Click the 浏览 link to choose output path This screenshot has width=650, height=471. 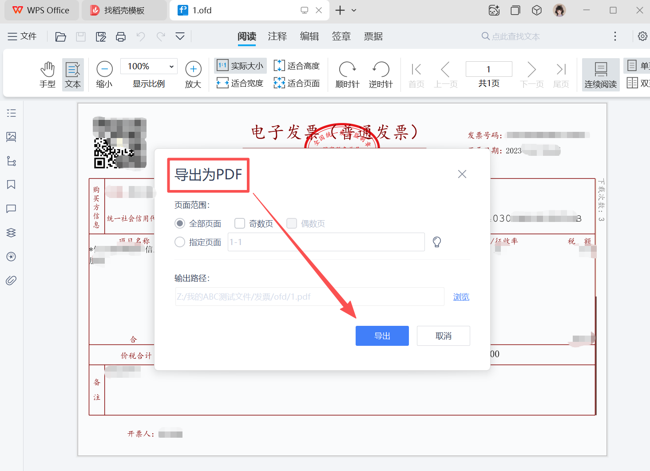tap(461, 297)
